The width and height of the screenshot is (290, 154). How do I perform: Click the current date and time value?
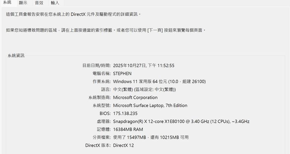[x=144, y=66]
